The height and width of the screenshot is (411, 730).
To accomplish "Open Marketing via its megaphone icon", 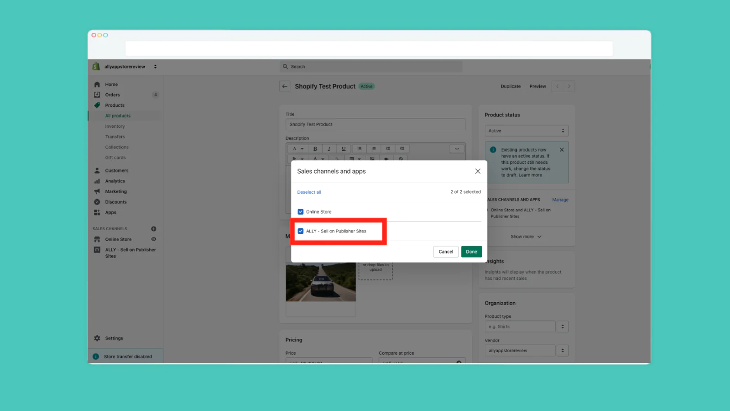I will pyautogui.click(x=97, y=192).
